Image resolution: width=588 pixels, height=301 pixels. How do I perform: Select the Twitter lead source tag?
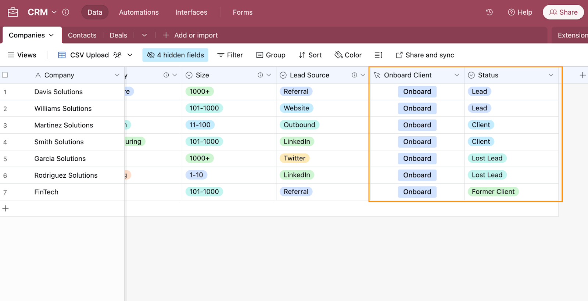(x=294, y=158)
